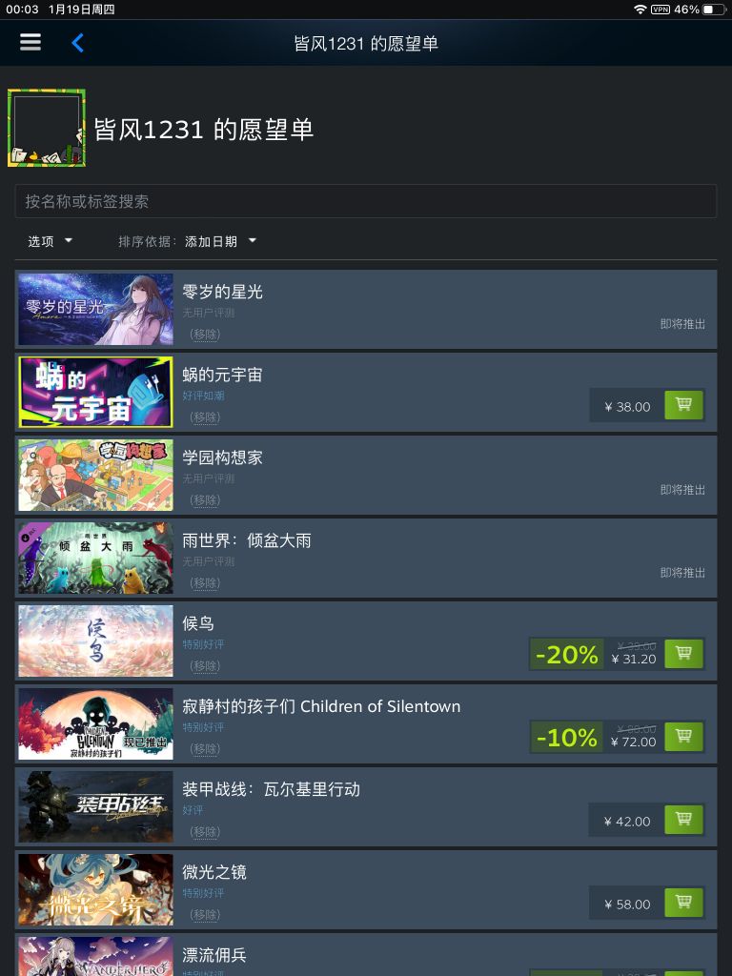
Task: Add 装甲战线 to the cart
Action: pos(683,819)
